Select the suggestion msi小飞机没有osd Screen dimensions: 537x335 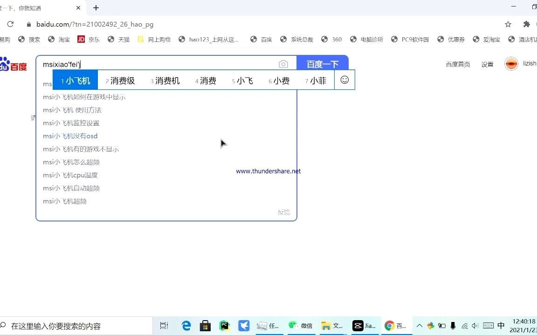pyautogui.click(x=70, y=136)
